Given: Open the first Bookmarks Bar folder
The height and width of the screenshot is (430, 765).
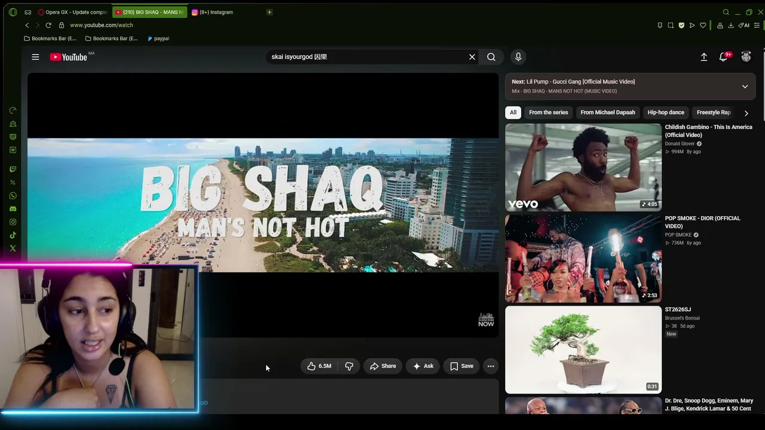Looking at the screenshot, I should click(50, 38).
